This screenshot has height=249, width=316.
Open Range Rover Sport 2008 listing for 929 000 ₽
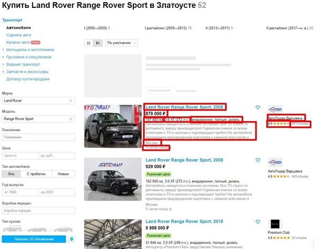[x=184, y=160]
